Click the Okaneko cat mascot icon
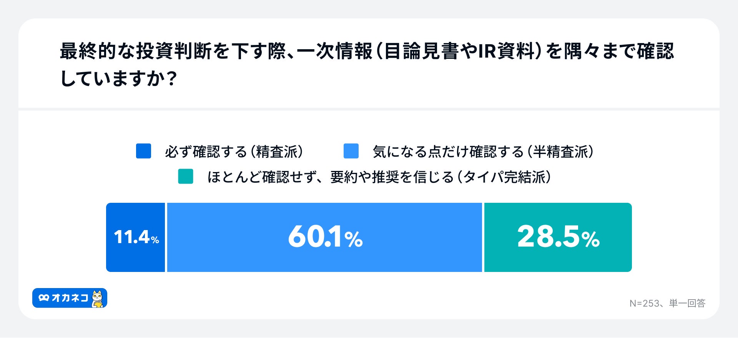 point(98,299)
